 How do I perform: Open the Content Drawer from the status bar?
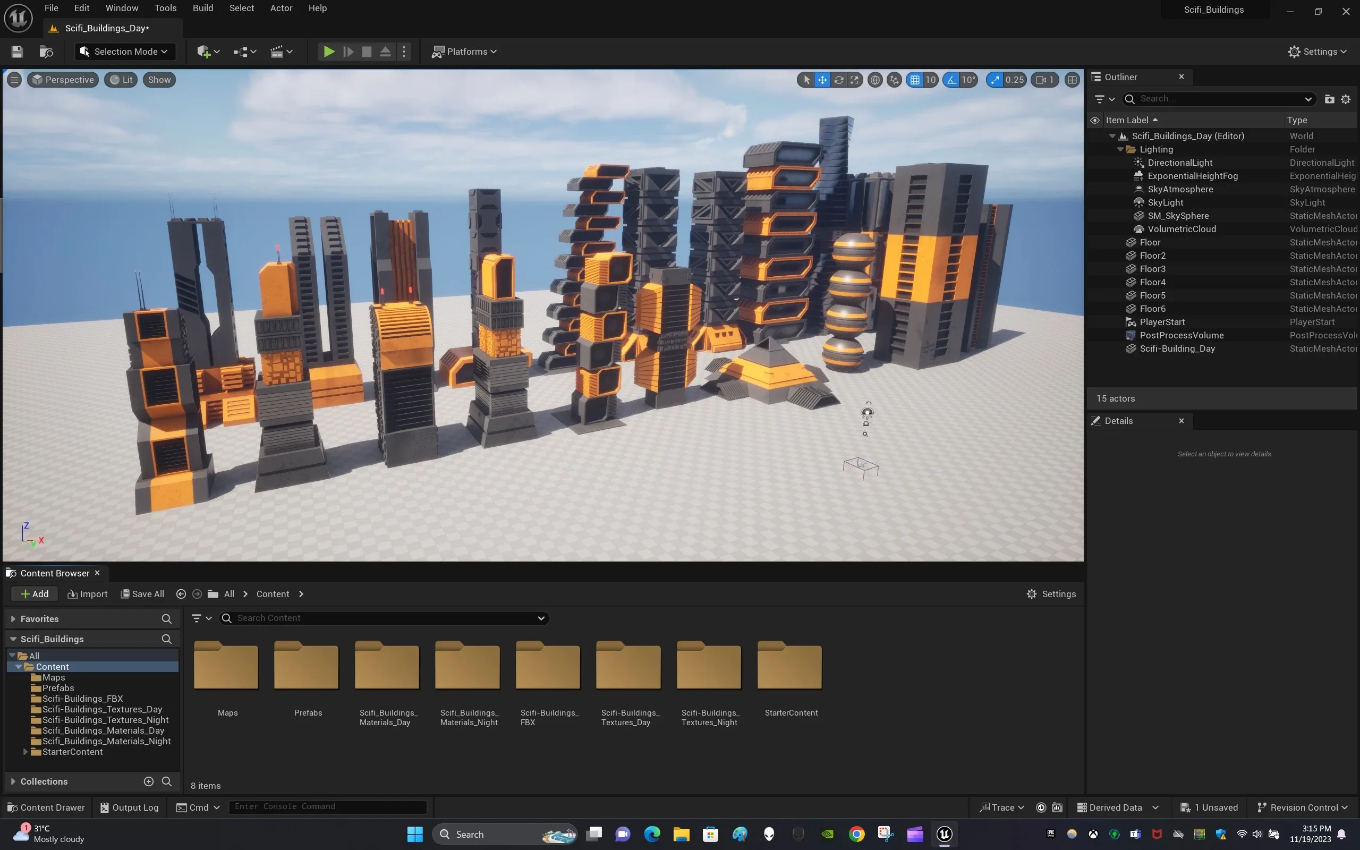pos(46,807)
